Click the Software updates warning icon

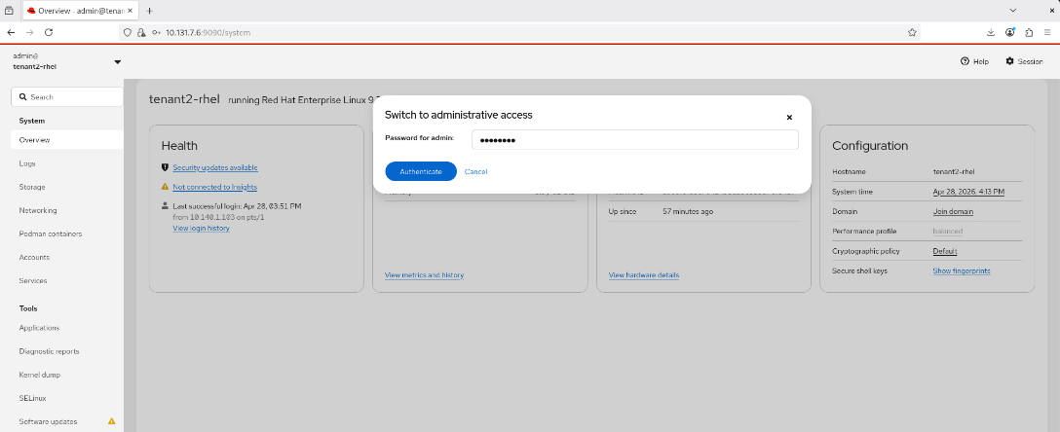(111, 421)
